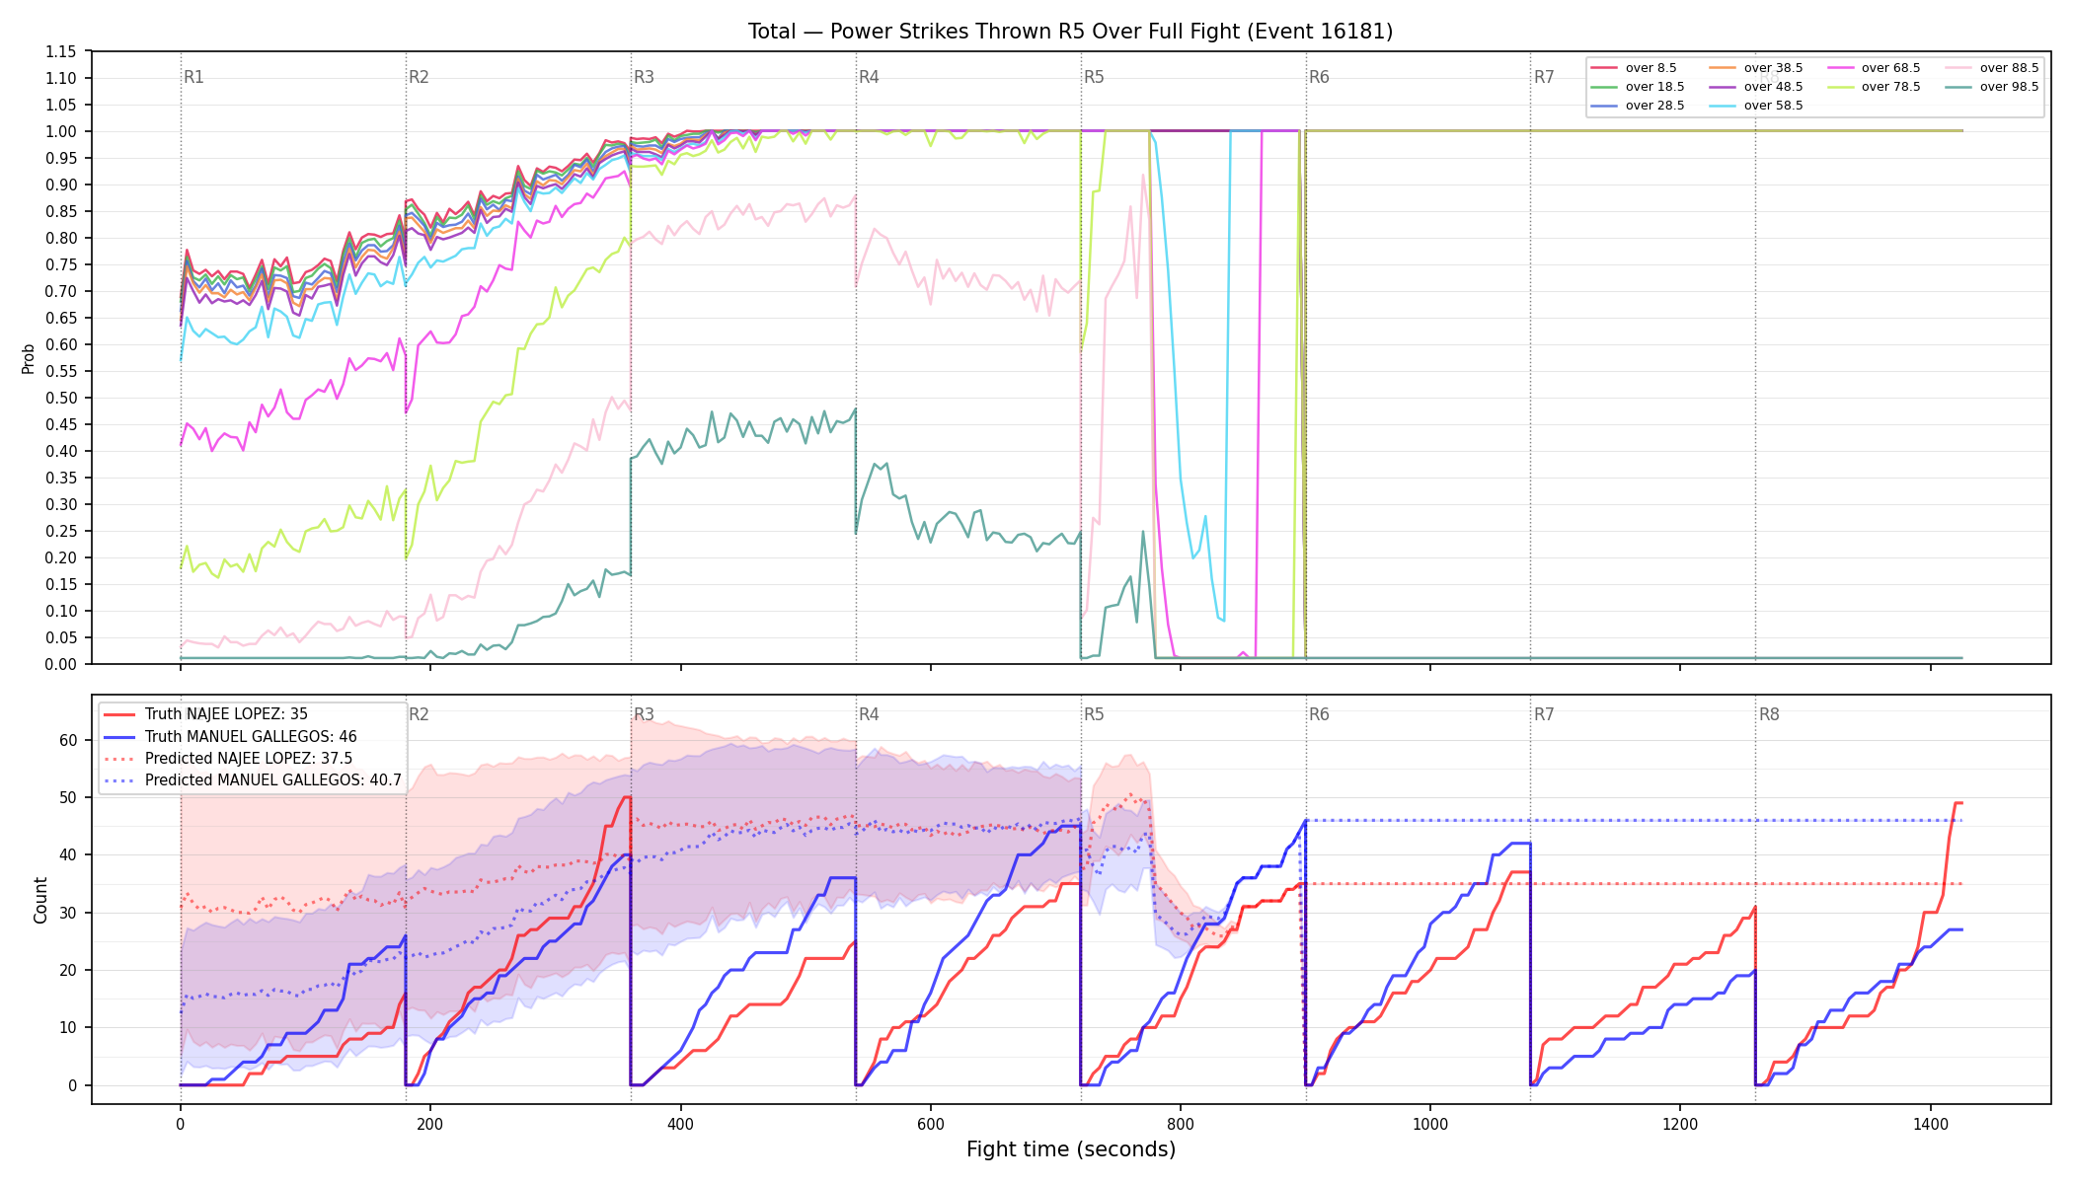The image size is (2073, 1184).
Task: Select the 'over 68.5' legend entry
Action: (x=1874, y=68)
